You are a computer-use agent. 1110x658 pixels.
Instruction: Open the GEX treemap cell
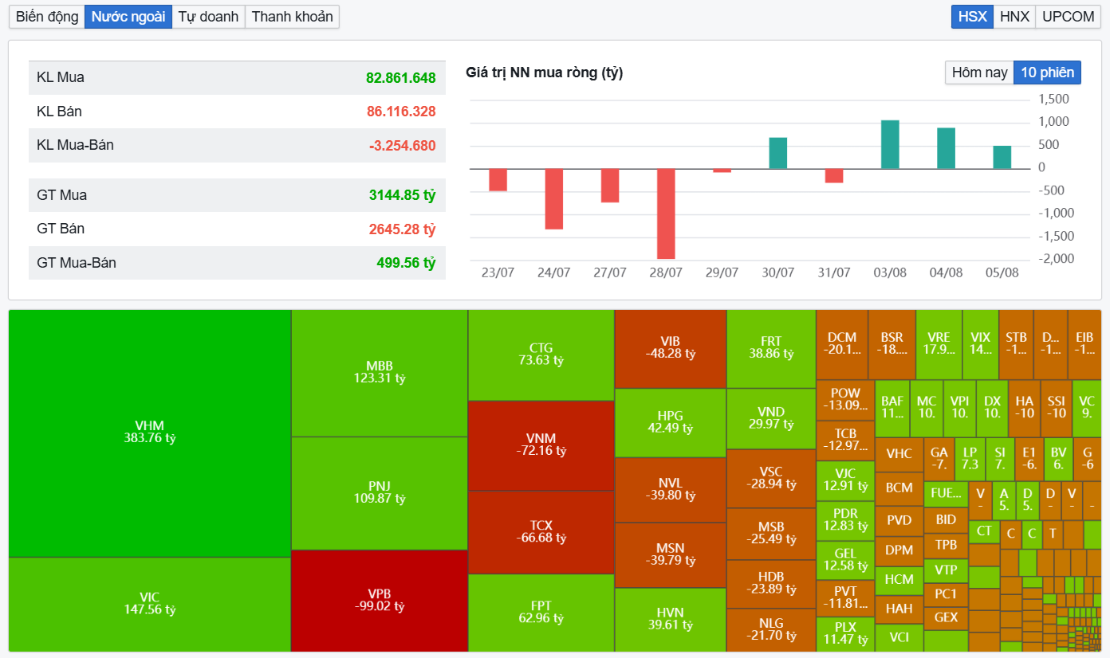point(946,617)
